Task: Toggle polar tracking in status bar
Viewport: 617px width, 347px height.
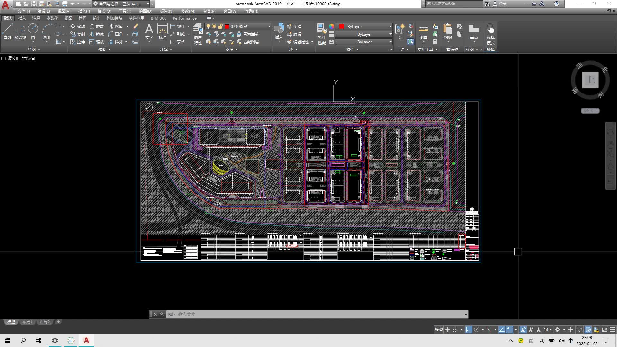Action: 477,330
